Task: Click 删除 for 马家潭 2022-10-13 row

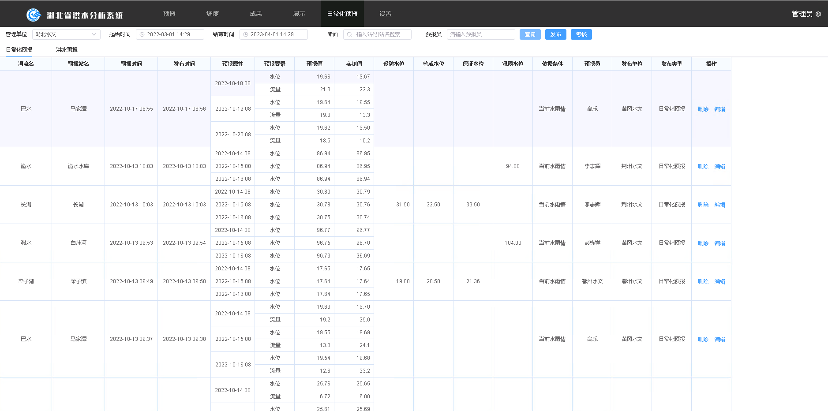Action: (703, 340)
